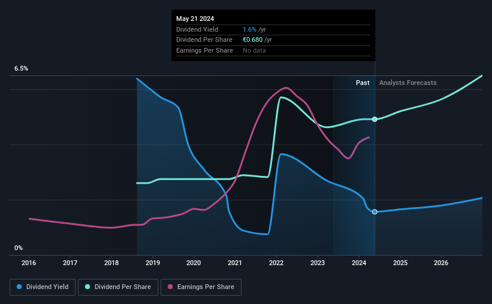Click the 2020 x-axis label

coord(194,263)
